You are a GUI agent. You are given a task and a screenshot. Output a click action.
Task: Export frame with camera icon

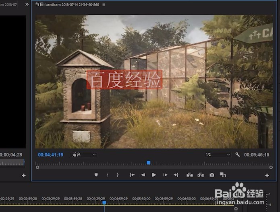click(x=212, y=175)
